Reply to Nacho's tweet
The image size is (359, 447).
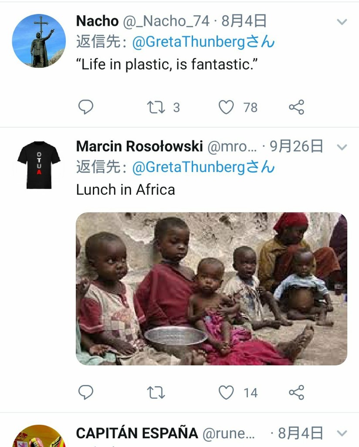86,107
